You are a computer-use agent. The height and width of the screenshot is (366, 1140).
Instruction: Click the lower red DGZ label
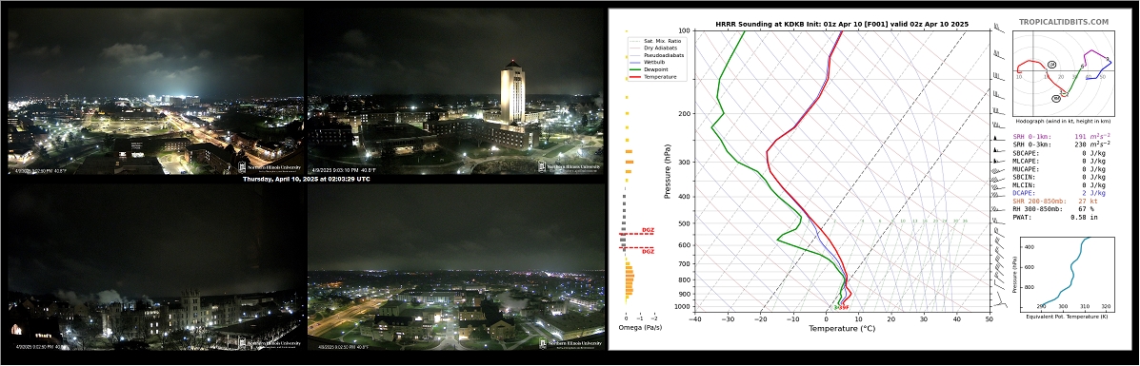647,251
